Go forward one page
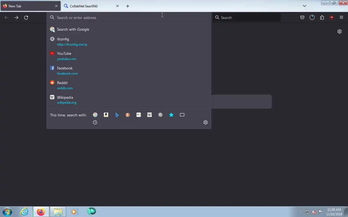Screen dimensions: 348x217 16,17
